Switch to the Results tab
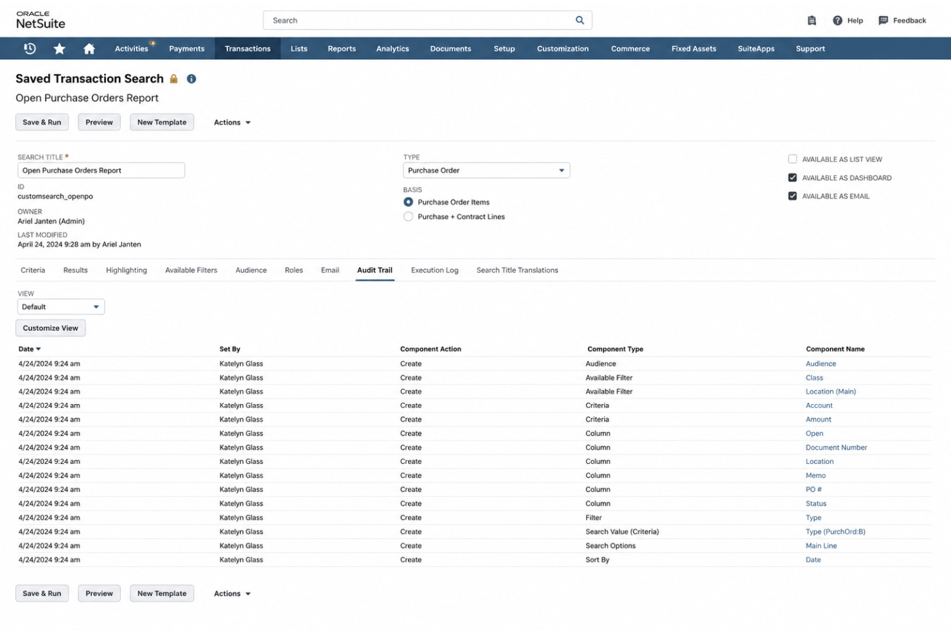This screenshot has width=951, height=634. click(x=75, y=270)
